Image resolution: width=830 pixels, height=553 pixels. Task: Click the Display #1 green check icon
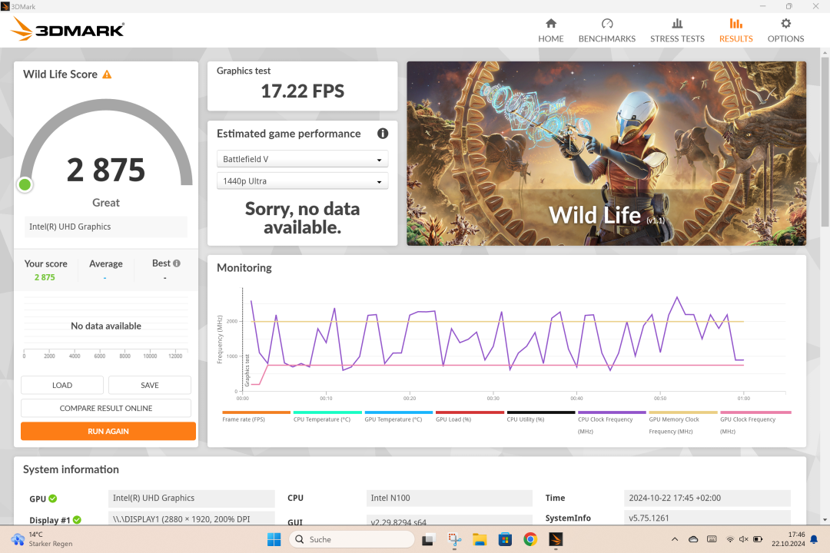(78, 520)
